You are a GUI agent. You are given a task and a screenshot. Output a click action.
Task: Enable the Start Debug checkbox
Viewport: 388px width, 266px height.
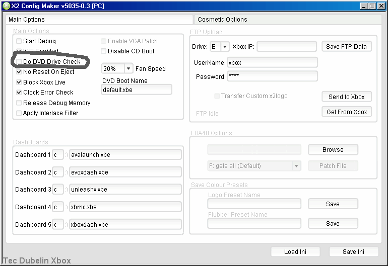(19, 41)
